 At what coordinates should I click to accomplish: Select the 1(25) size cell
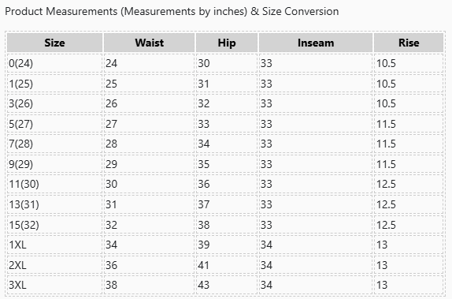[55, 84]
